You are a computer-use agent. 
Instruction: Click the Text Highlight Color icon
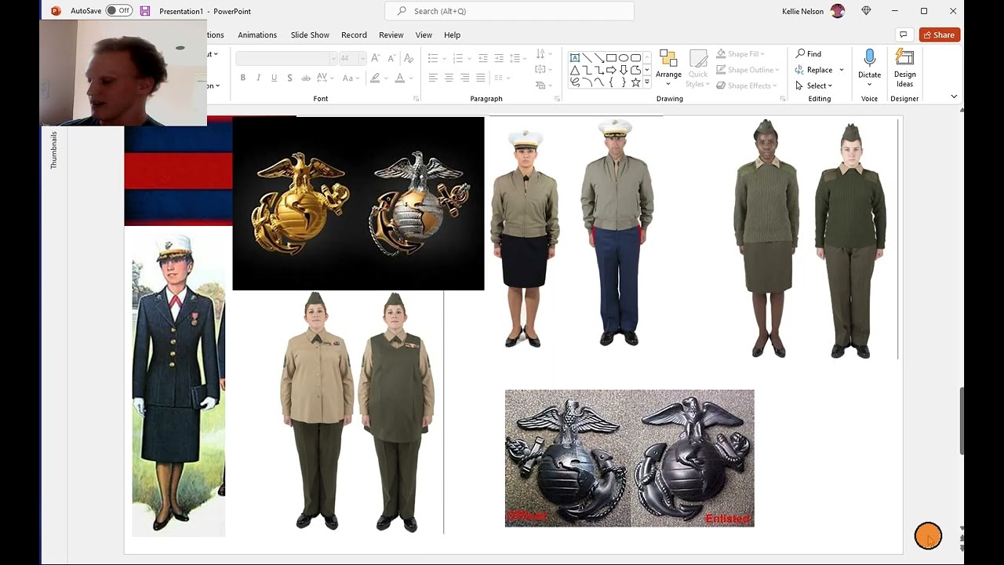[376, 78]
